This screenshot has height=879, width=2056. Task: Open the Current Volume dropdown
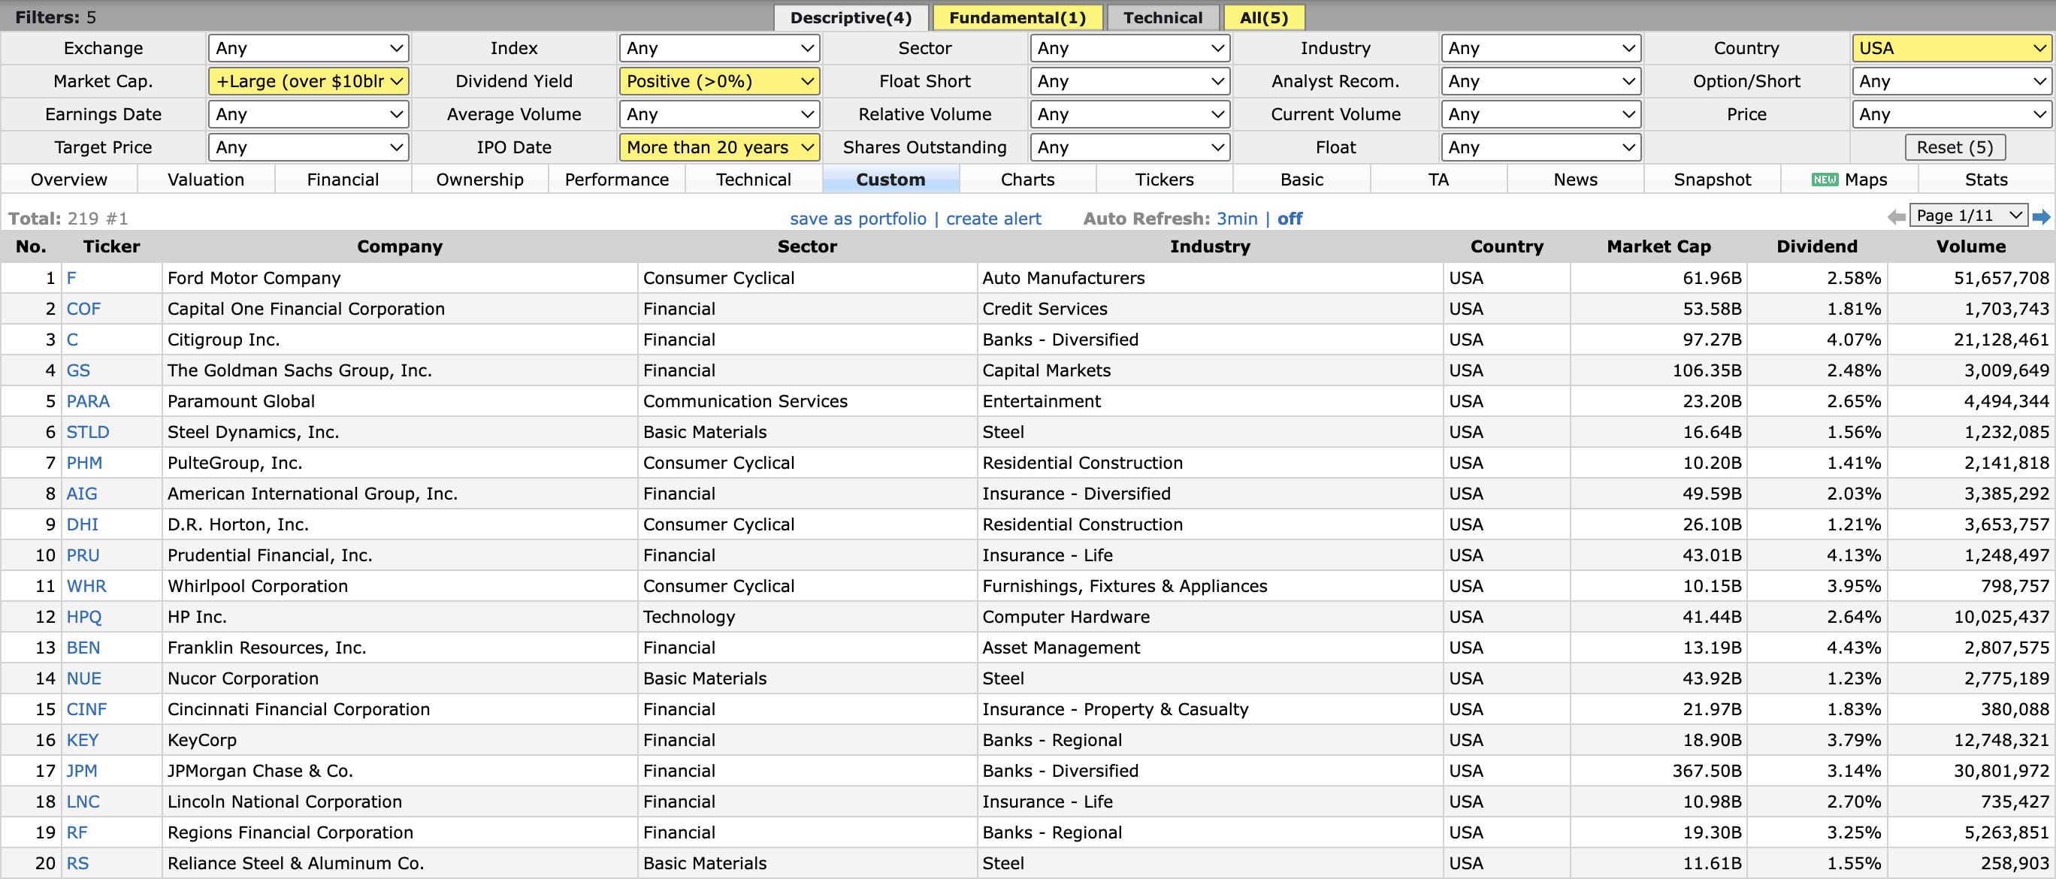[1540, 114]
